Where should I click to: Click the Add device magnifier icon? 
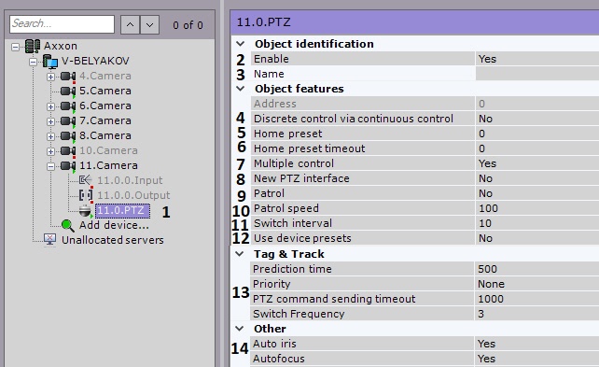coord(67,226)
